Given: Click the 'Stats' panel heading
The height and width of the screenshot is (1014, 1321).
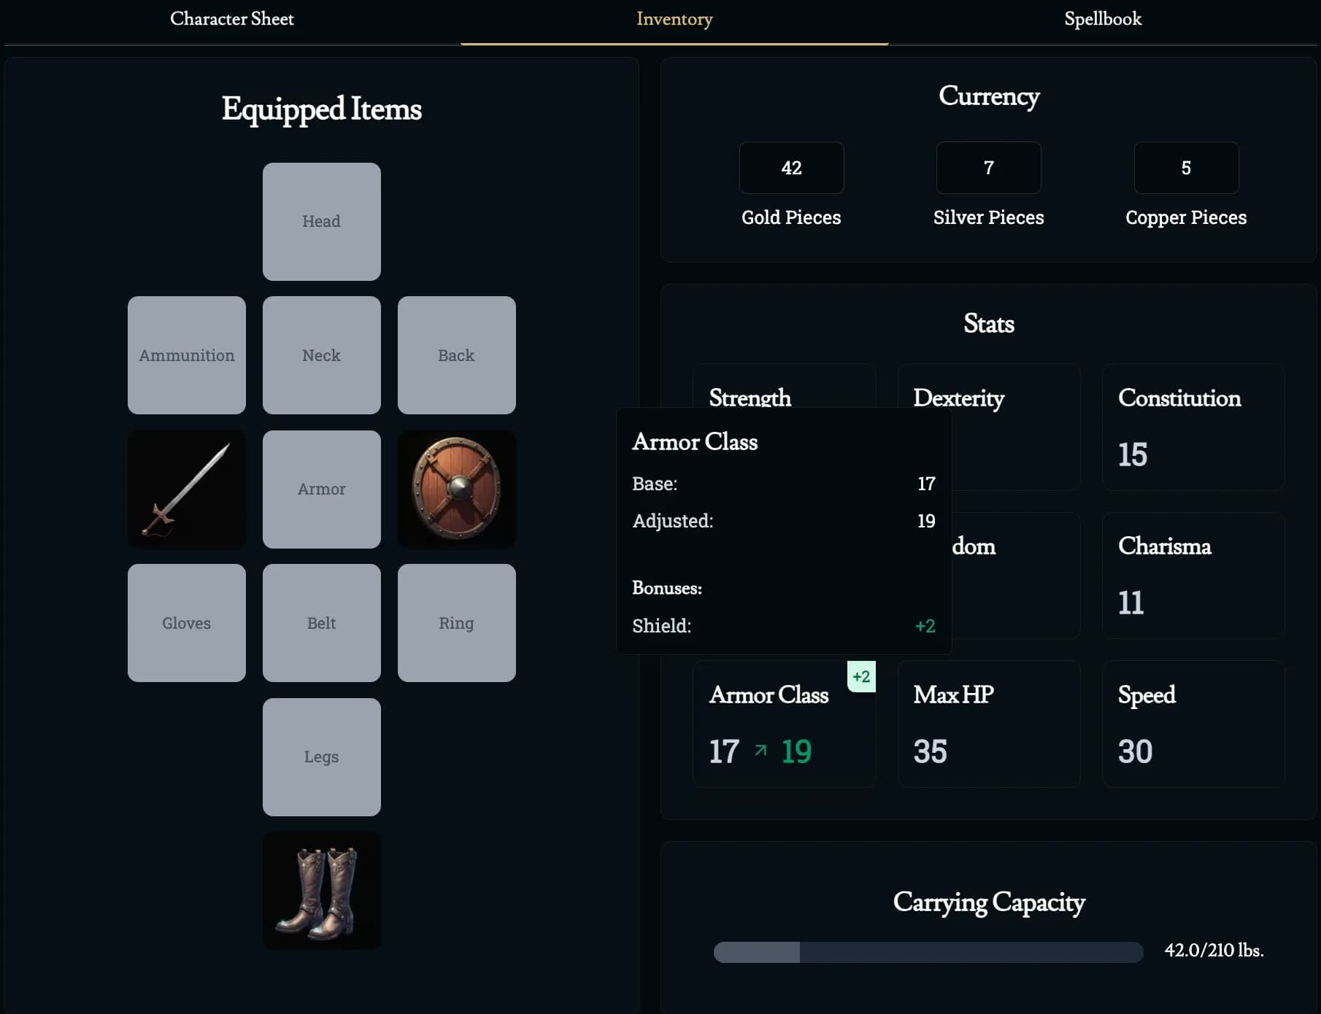Looking at the screenshot, I should coord(989,323).
